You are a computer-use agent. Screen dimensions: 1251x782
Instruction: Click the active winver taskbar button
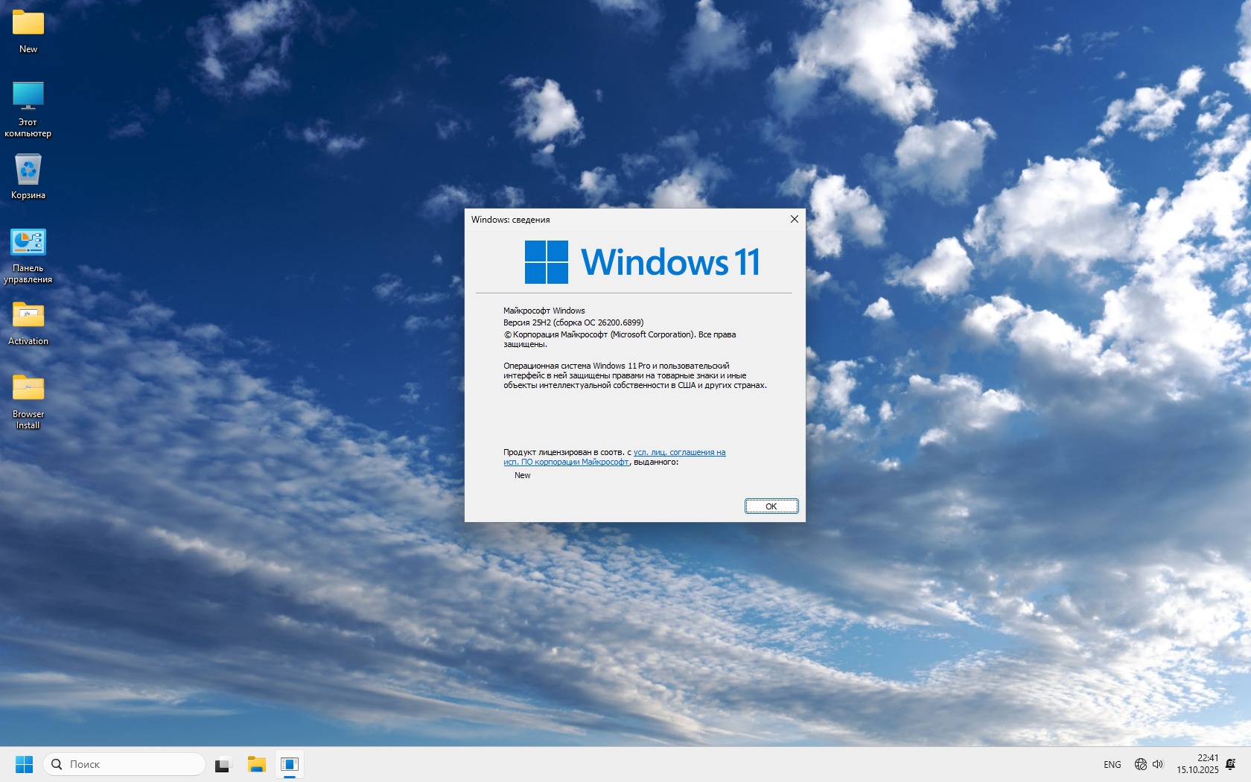tap(290, 764)
